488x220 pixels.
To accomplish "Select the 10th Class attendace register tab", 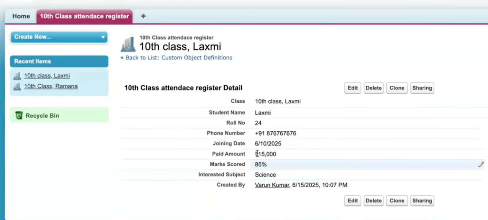I will (x=84, y=16).
